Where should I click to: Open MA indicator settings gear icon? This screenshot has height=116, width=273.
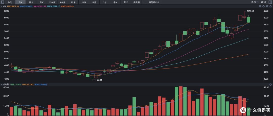click(x=270, y=6)
